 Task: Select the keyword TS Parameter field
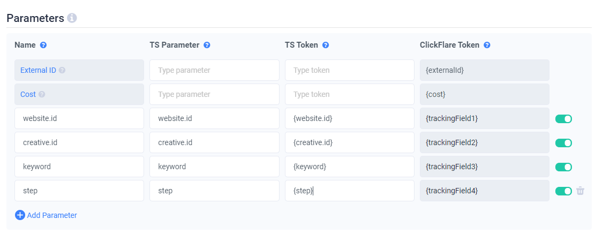pyautogui.click(x=214, y=167)
